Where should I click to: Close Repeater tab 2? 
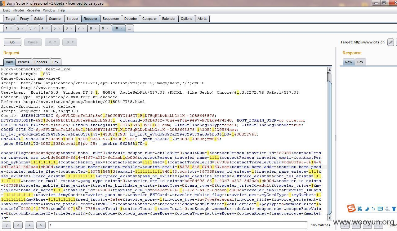point(23,28)
